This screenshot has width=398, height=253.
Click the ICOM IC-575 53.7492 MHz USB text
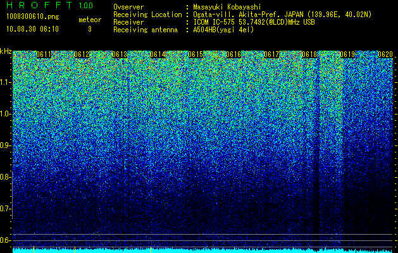254,22
